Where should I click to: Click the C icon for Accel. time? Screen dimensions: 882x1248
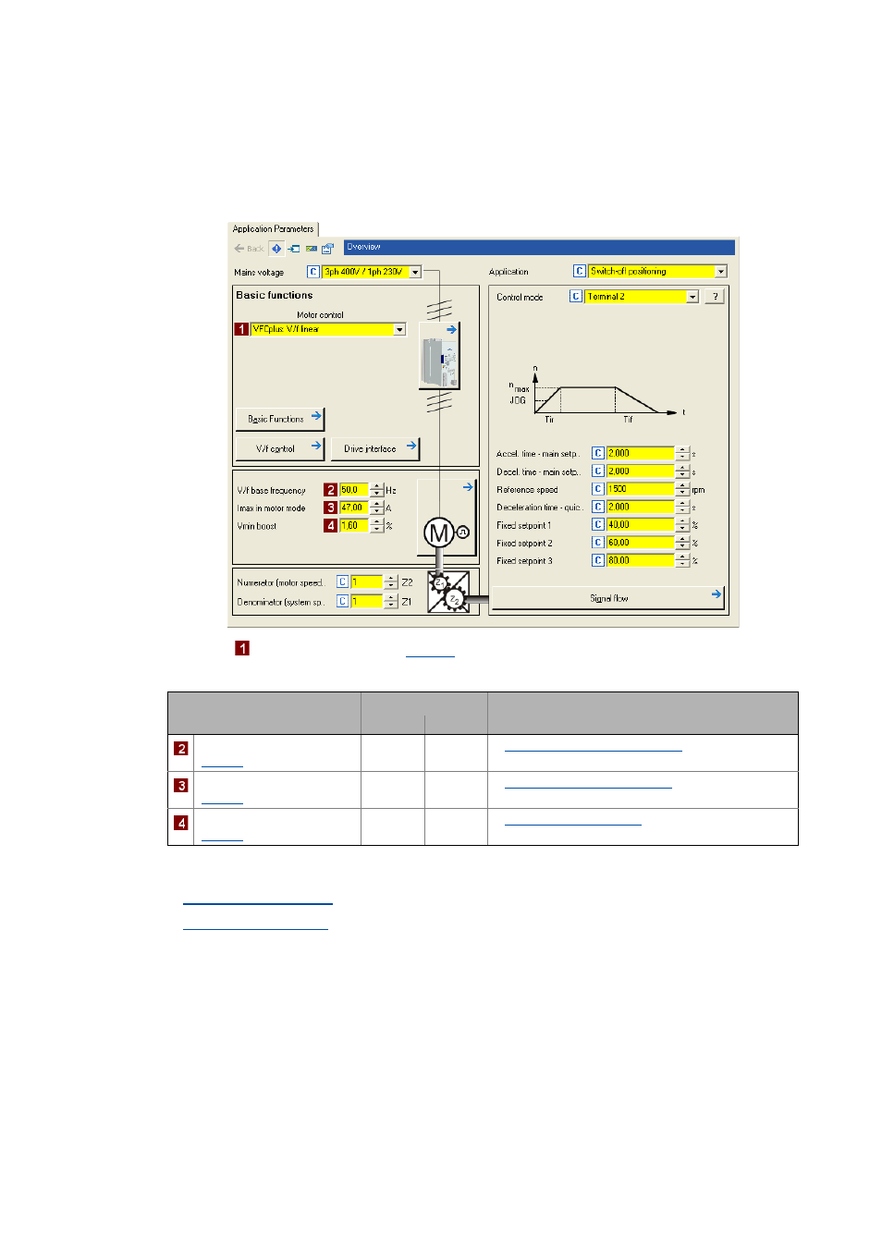click(x=598, y=453)
